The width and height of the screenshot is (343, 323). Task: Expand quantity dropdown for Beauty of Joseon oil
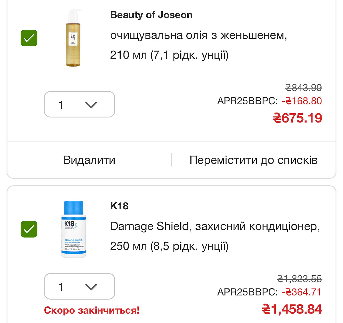point(79,105)
